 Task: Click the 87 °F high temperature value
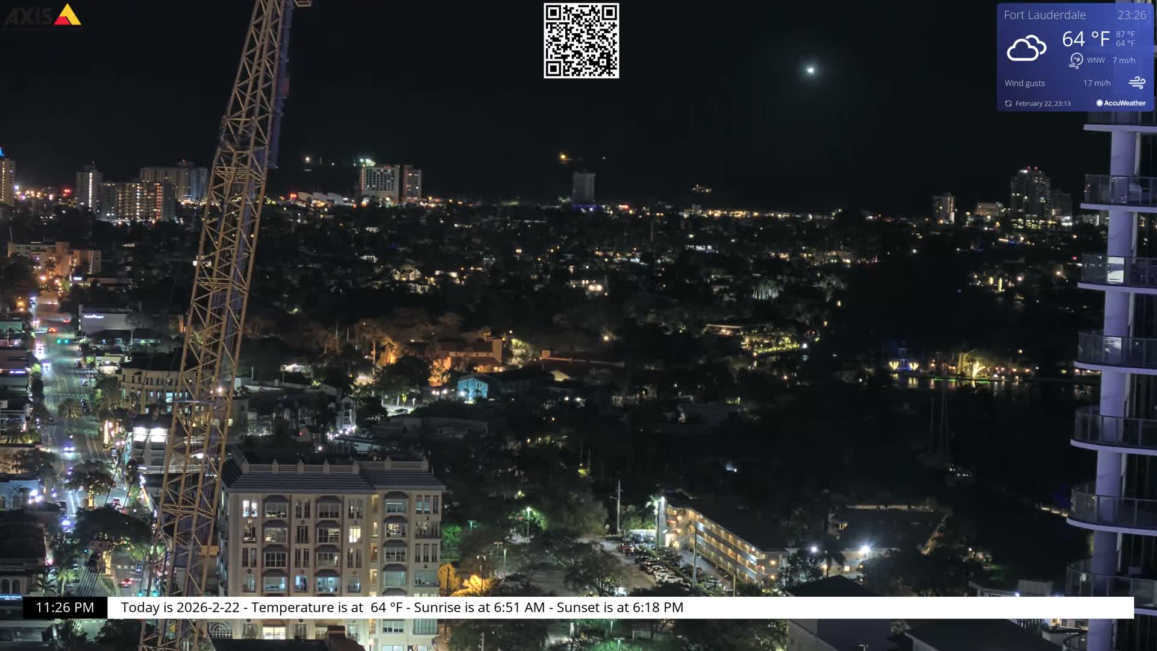coord(1125,34)
